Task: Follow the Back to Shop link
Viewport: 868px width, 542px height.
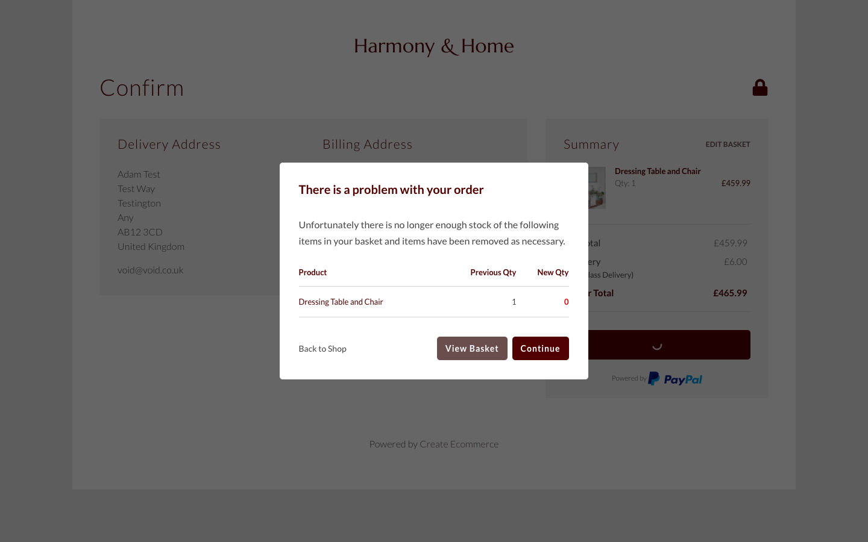Action: [x=322, y=349]
